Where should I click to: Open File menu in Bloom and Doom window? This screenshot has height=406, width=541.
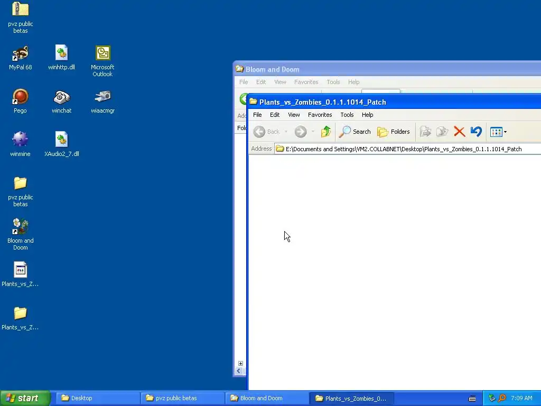click(x=244, y=82)
